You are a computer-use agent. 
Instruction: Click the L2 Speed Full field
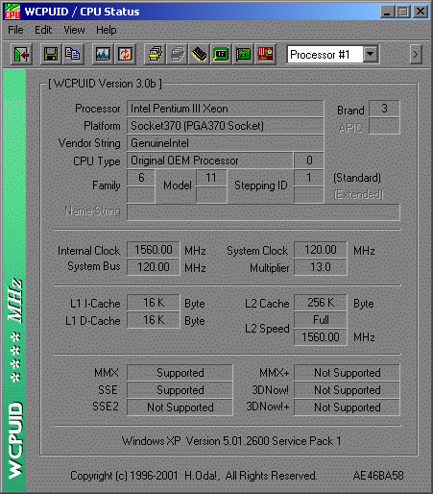tap(321, 320)
